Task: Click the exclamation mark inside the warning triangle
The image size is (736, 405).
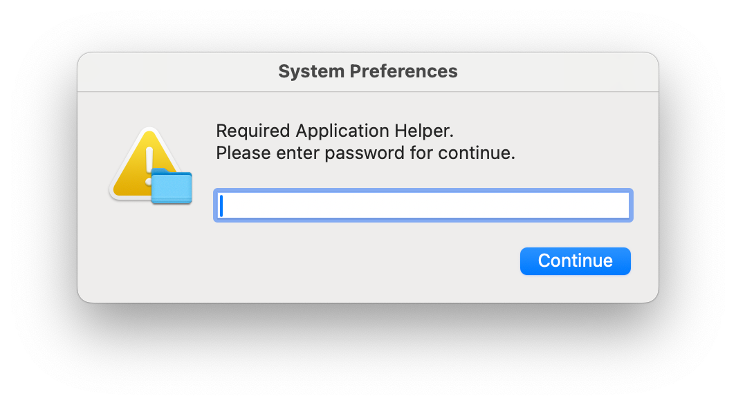Action: pyautogui.click(x=149, y=165)
